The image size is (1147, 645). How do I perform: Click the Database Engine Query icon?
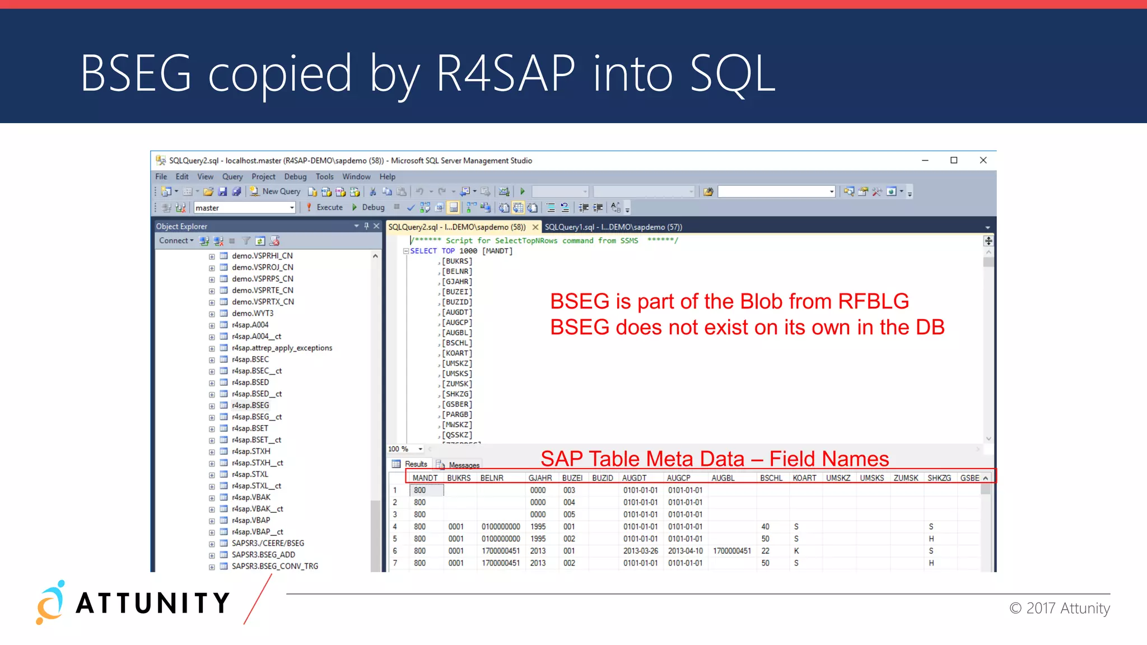[x=313, y=191]
